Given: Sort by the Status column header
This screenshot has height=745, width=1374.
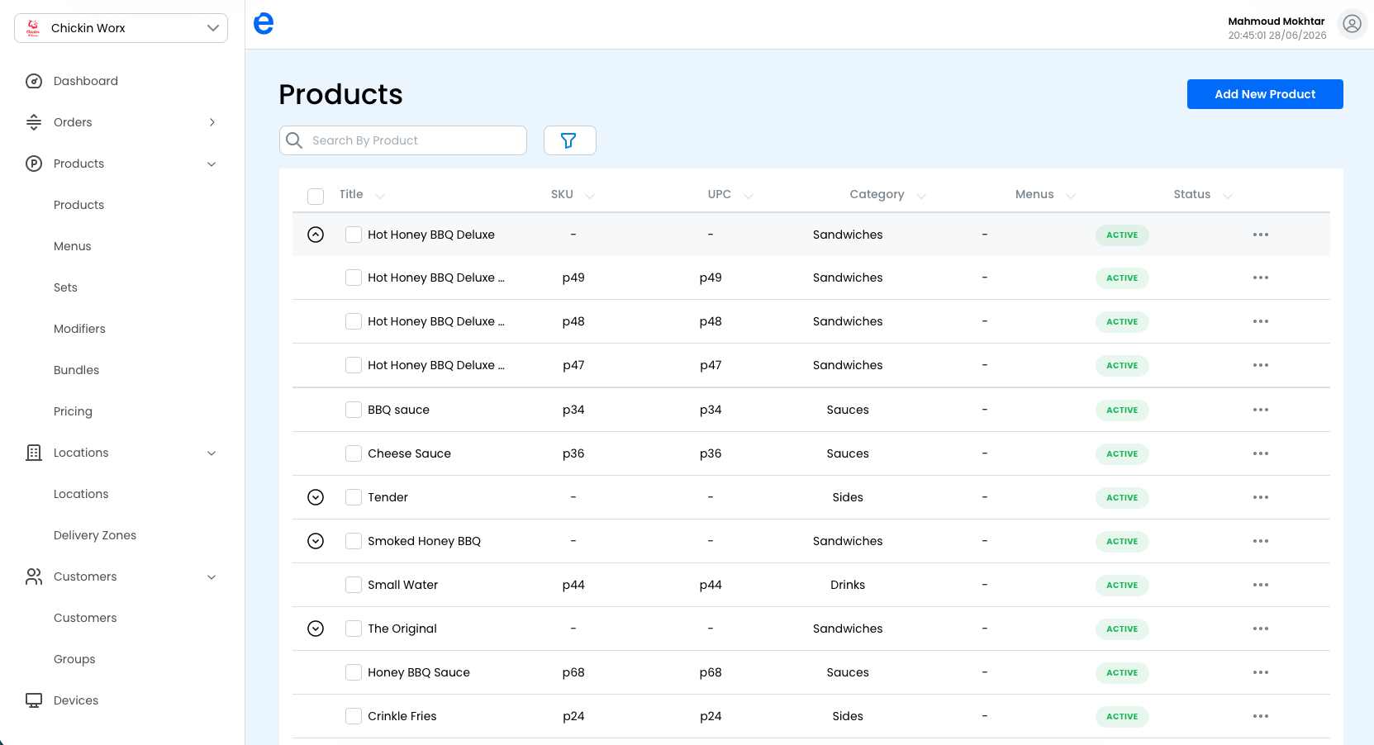Looking at the screenshot, I should point(1203,195).
